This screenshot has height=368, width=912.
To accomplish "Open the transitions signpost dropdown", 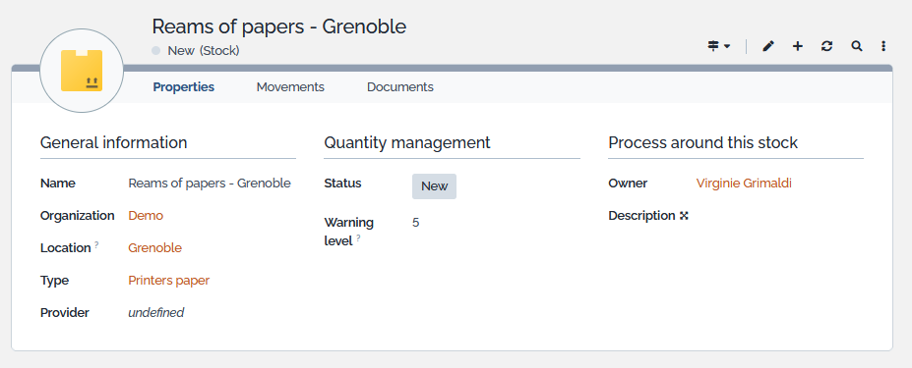I will coord(719,46).
